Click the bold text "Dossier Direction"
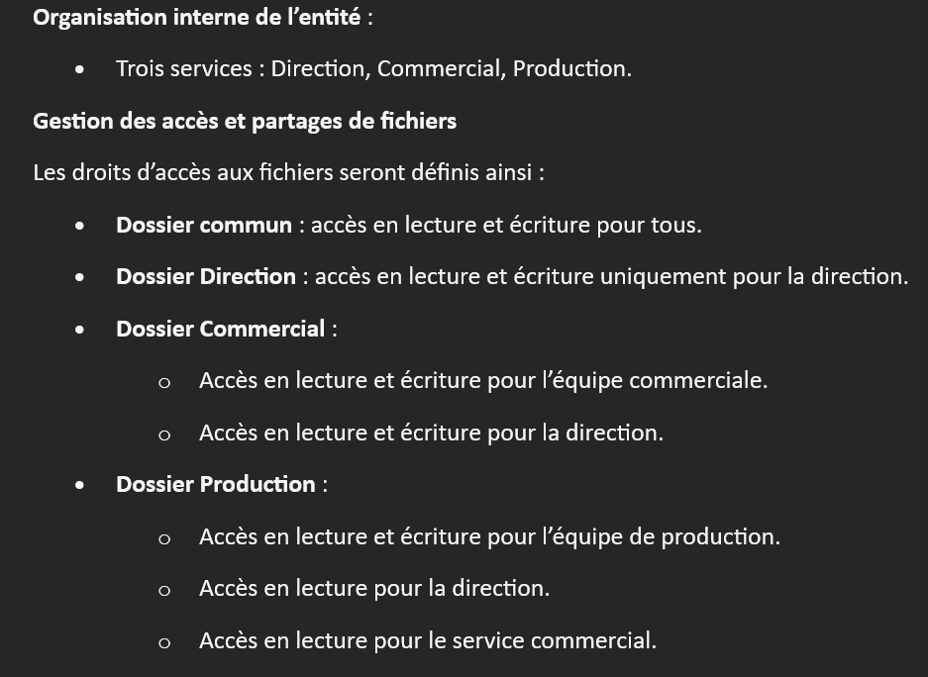 [205, 277]
